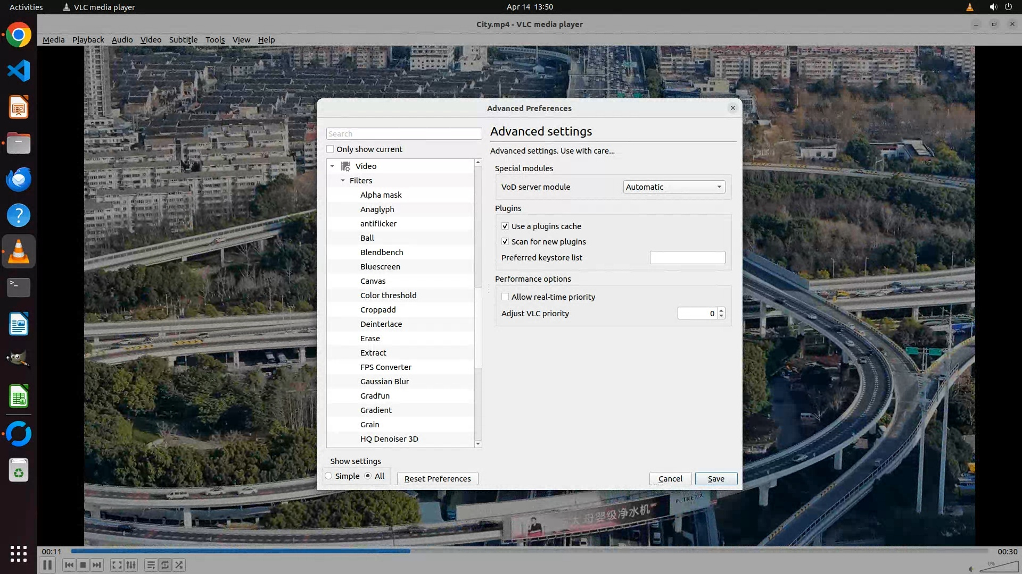1022x574 pixels.
Task: Toggle loop repeat mode icon
Action: coord(165,565)
